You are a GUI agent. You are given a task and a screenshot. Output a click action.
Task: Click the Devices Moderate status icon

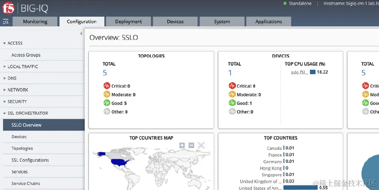tap(232, 95)
